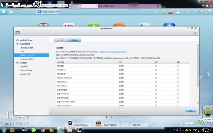Enable the restricted checkbox for Photo Station

coord(178,82)
